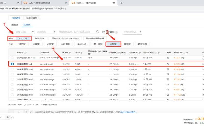The width and height of the screenshot is (204, 127).
Task: Click the browser address bar URL
Action: [33, 9]
